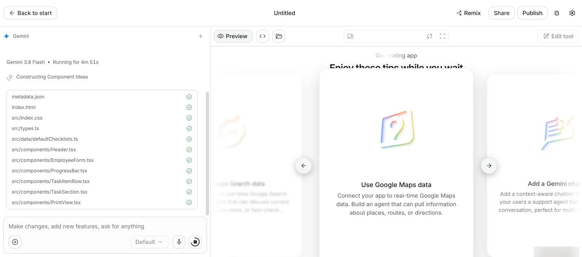Viewport: 582px width, 257px height.
Task: Click the chat panel vertical scrollbar
Action: (207, 153)
